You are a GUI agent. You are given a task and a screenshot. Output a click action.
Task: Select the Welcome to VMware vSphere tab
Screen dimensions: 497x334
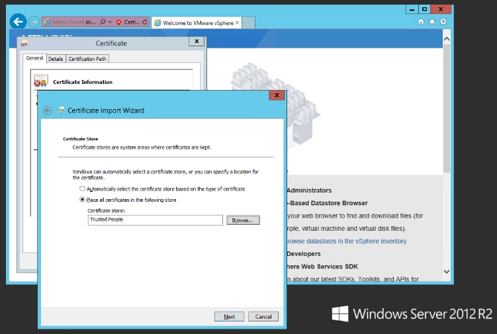(197, 22)
